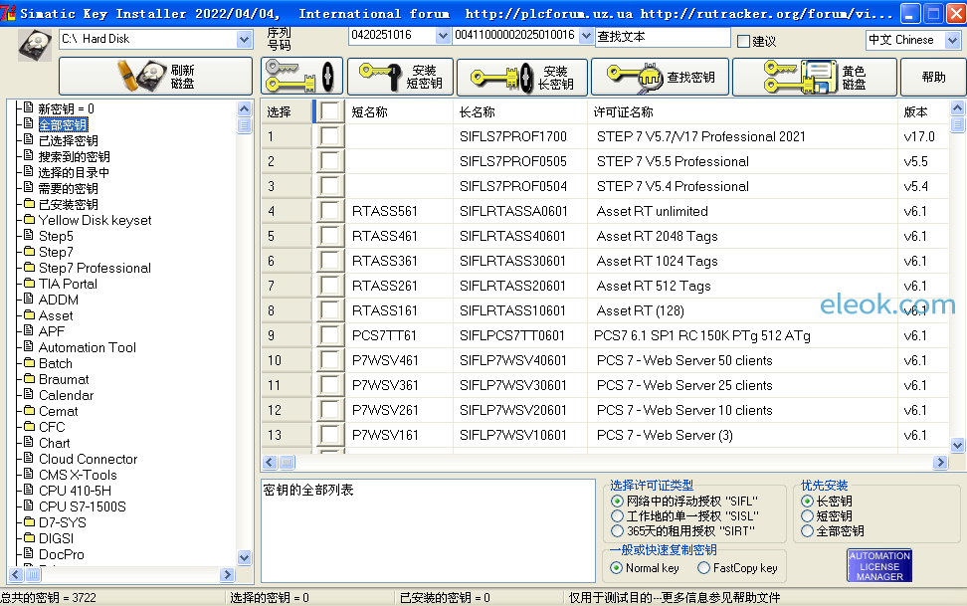Screen dimensions: 967x606
Task: Click yellow disk button (黄色磁盘)
Action: tap(813, 77)
